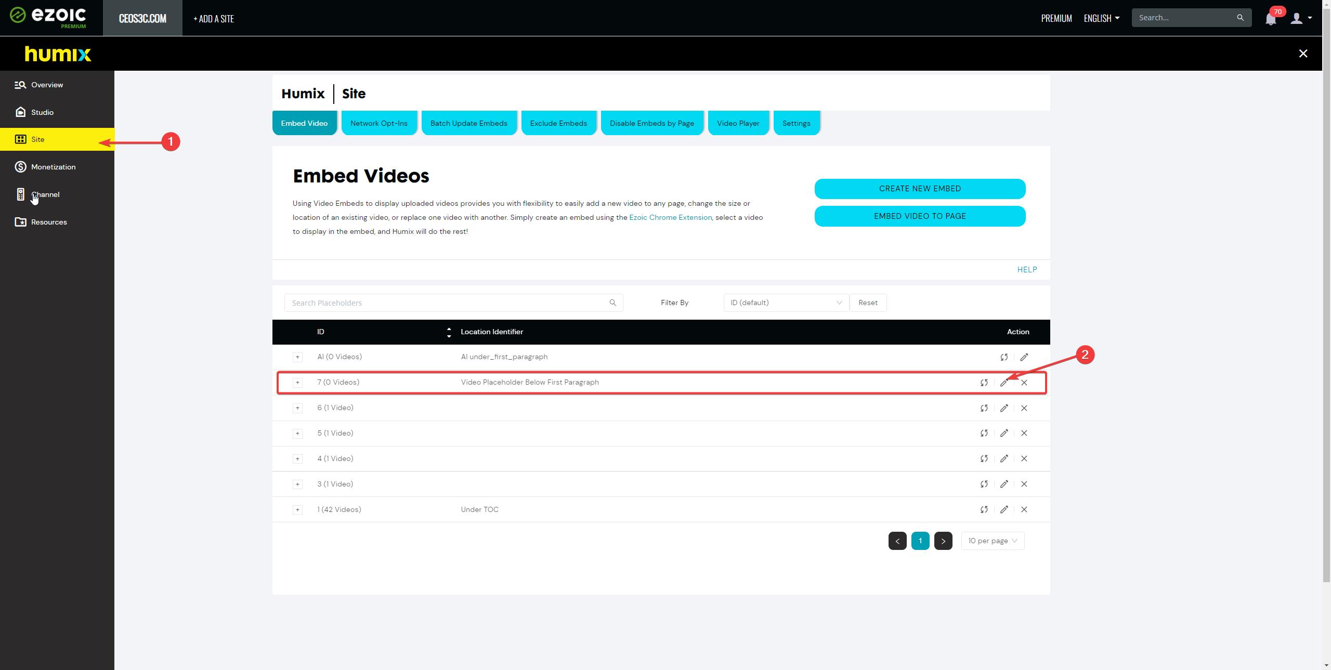Delete embed 1 (42 Videos)
Screen dimensions: 1331x670
point(1024,509)
